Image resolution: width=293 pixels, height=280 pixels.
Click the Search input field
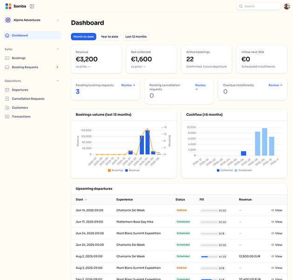click(259, 7)
